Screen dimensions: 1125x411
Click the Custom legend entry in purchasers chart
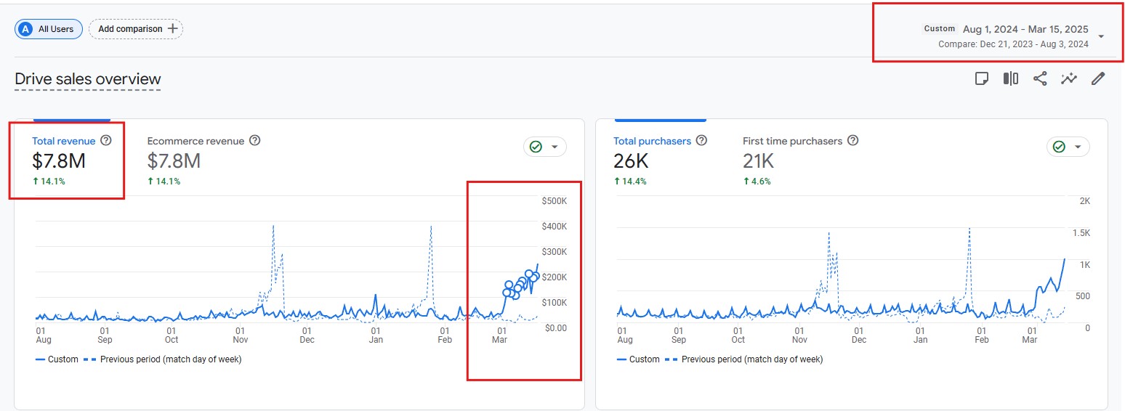click(637, 359)
